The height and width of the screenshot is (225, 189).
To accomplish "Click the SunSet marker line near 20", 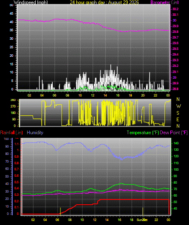I will tap(143, 211).
